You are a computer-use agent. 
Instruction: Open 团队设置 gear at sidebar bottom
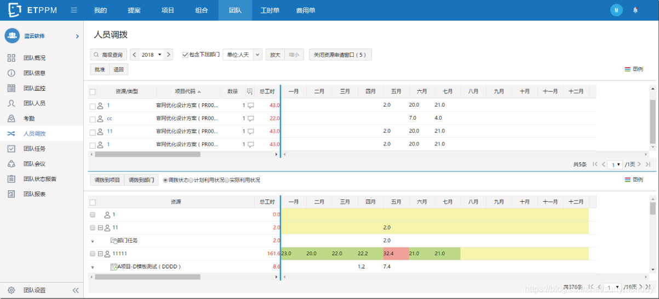pyautogui.click(x=11, y=290)
